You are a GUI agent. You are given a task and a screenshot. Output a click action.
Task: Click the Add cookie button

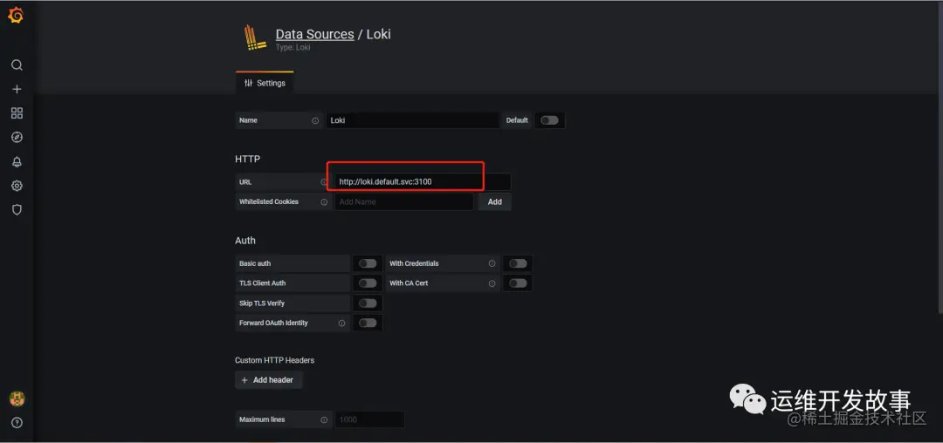[494, 201]
